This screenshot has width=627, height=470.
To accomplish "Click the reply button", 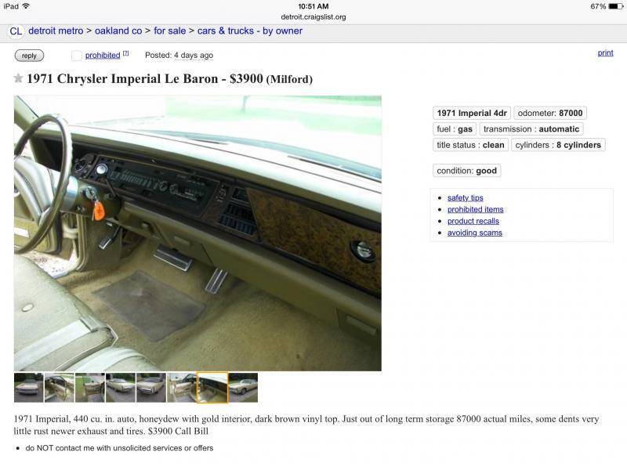I will click(x=29, y=56).
